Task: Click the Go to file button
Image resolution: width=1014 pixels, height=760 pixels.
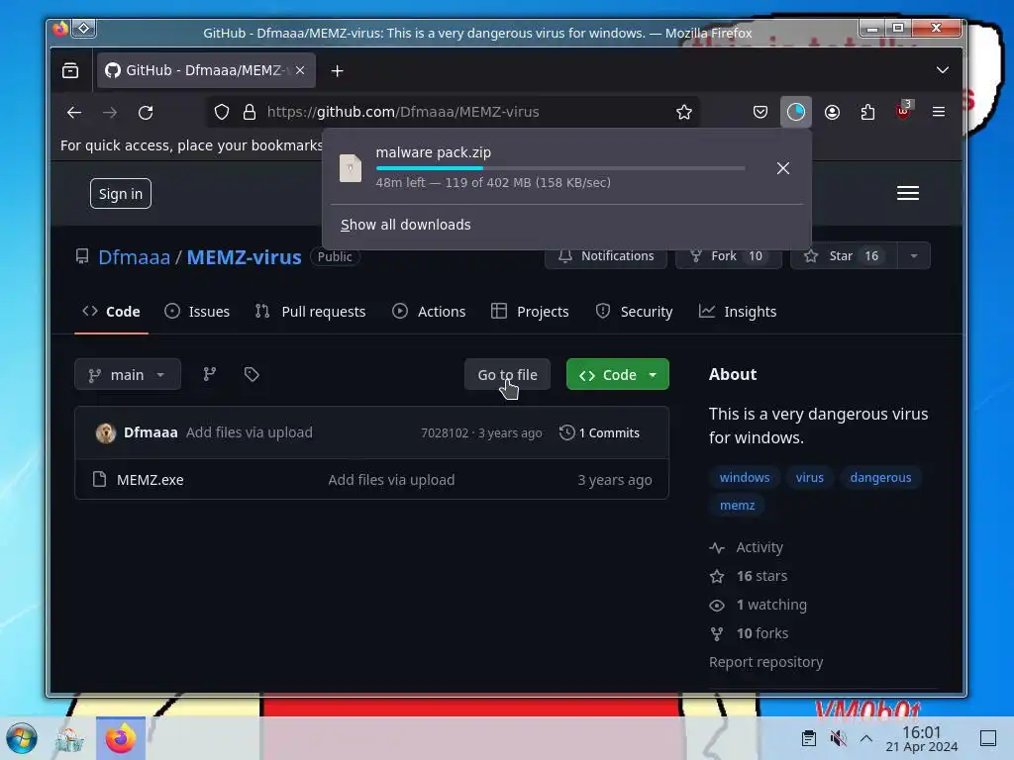Action: (x=507, y=375)
